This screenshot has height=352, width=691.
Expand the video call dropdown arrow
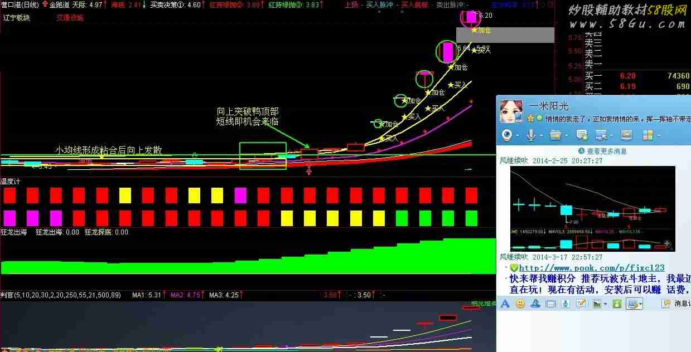pos(518,135)
